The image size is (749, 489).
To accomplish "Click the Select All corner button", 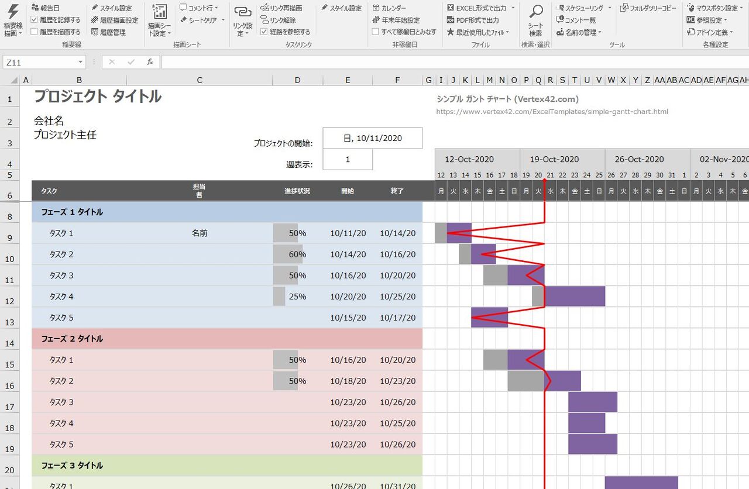I will click(x=10, y=80).
